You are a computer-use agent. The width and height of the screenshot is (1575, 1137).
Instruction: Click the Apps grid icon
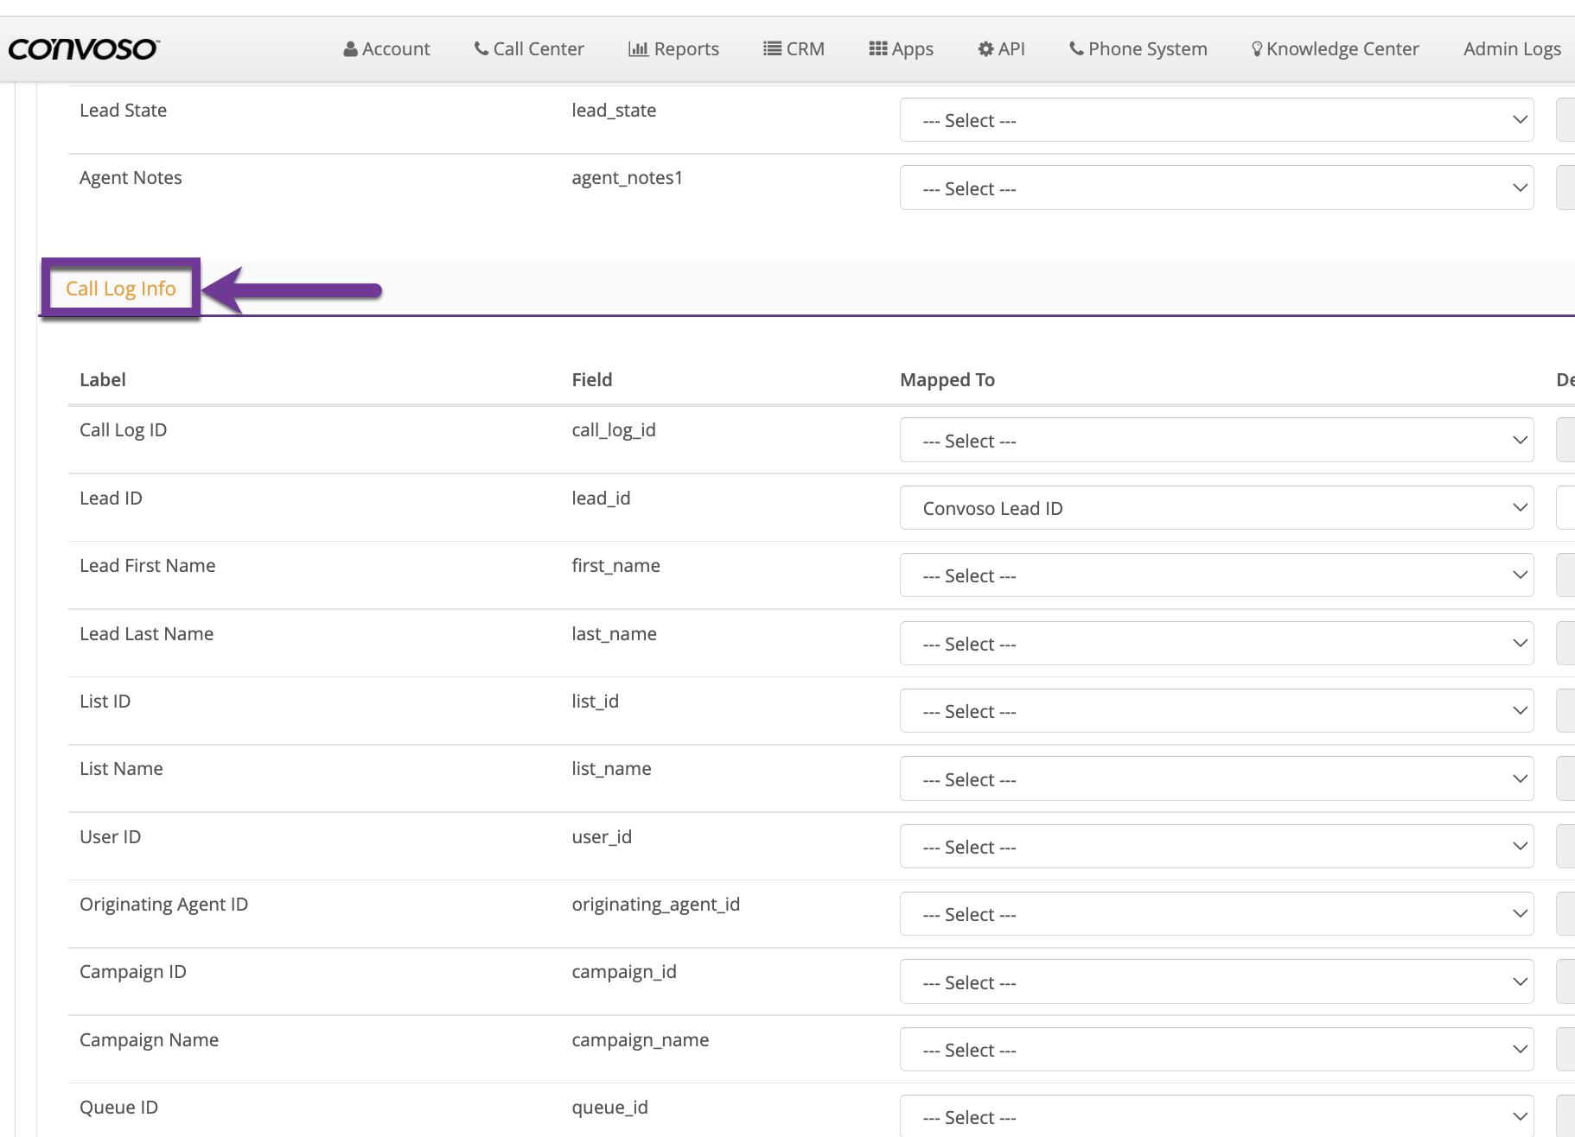pos(877,49)
